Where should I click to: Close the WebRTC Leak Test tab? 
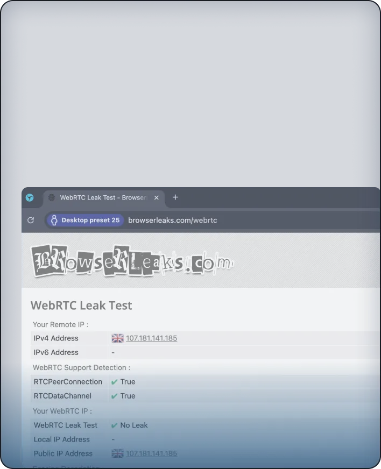click(156, 198)
